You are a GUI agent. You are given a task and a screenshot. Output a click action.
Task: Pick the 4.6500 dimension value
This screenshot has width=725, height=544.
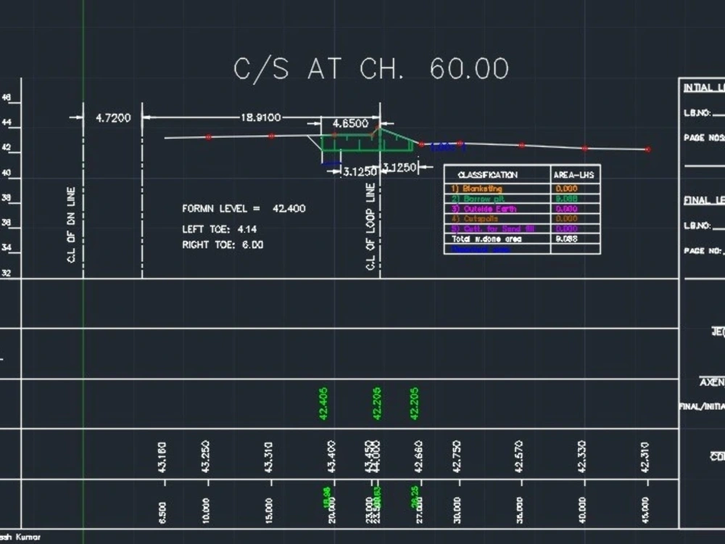(350, 123)
